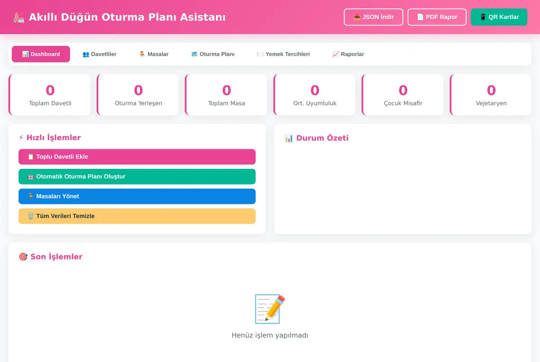The height and width of the screenshot is (362, 540).
Task: Start Otomatik Oturma Planı Oluştur
Action: [x=137, y=177]
